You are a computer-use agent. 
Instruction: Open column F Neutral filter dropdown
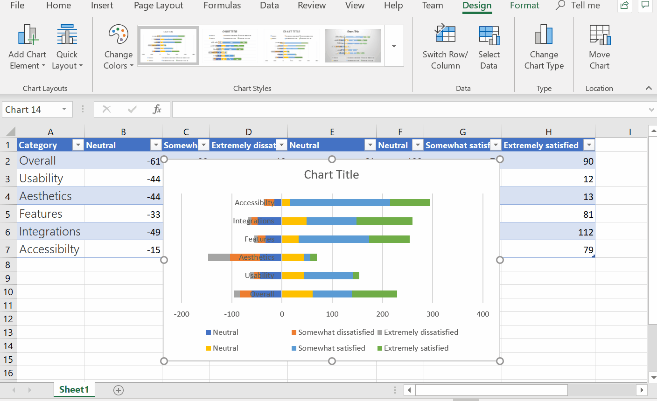(x=418, y=145)
